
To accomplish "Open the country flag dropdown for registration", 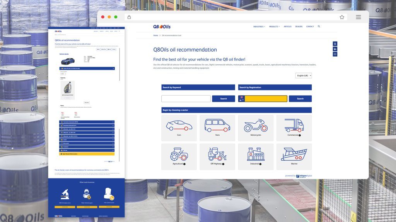I will 241,99.
